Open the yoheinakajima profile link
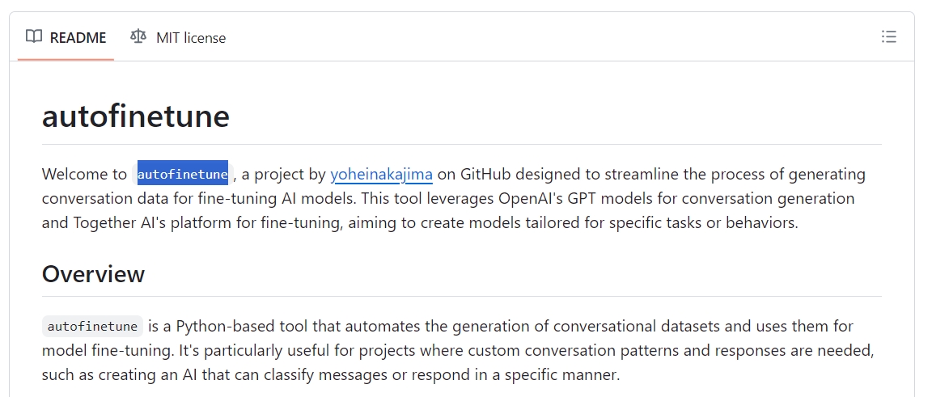 click(381, 174)
